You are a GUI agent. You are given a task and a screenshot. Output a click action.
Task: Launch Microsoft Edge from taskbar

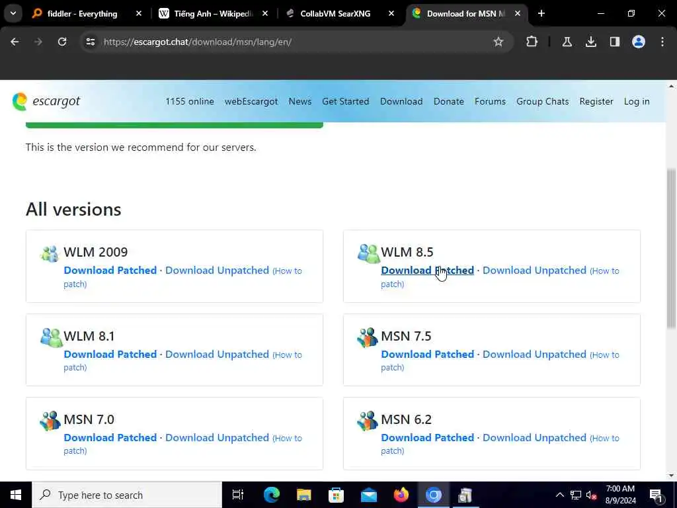[x=272, y=495]
